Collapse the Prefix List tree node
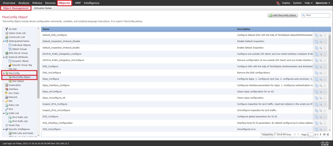Viewport: 333px width, 146px height. 4,113
